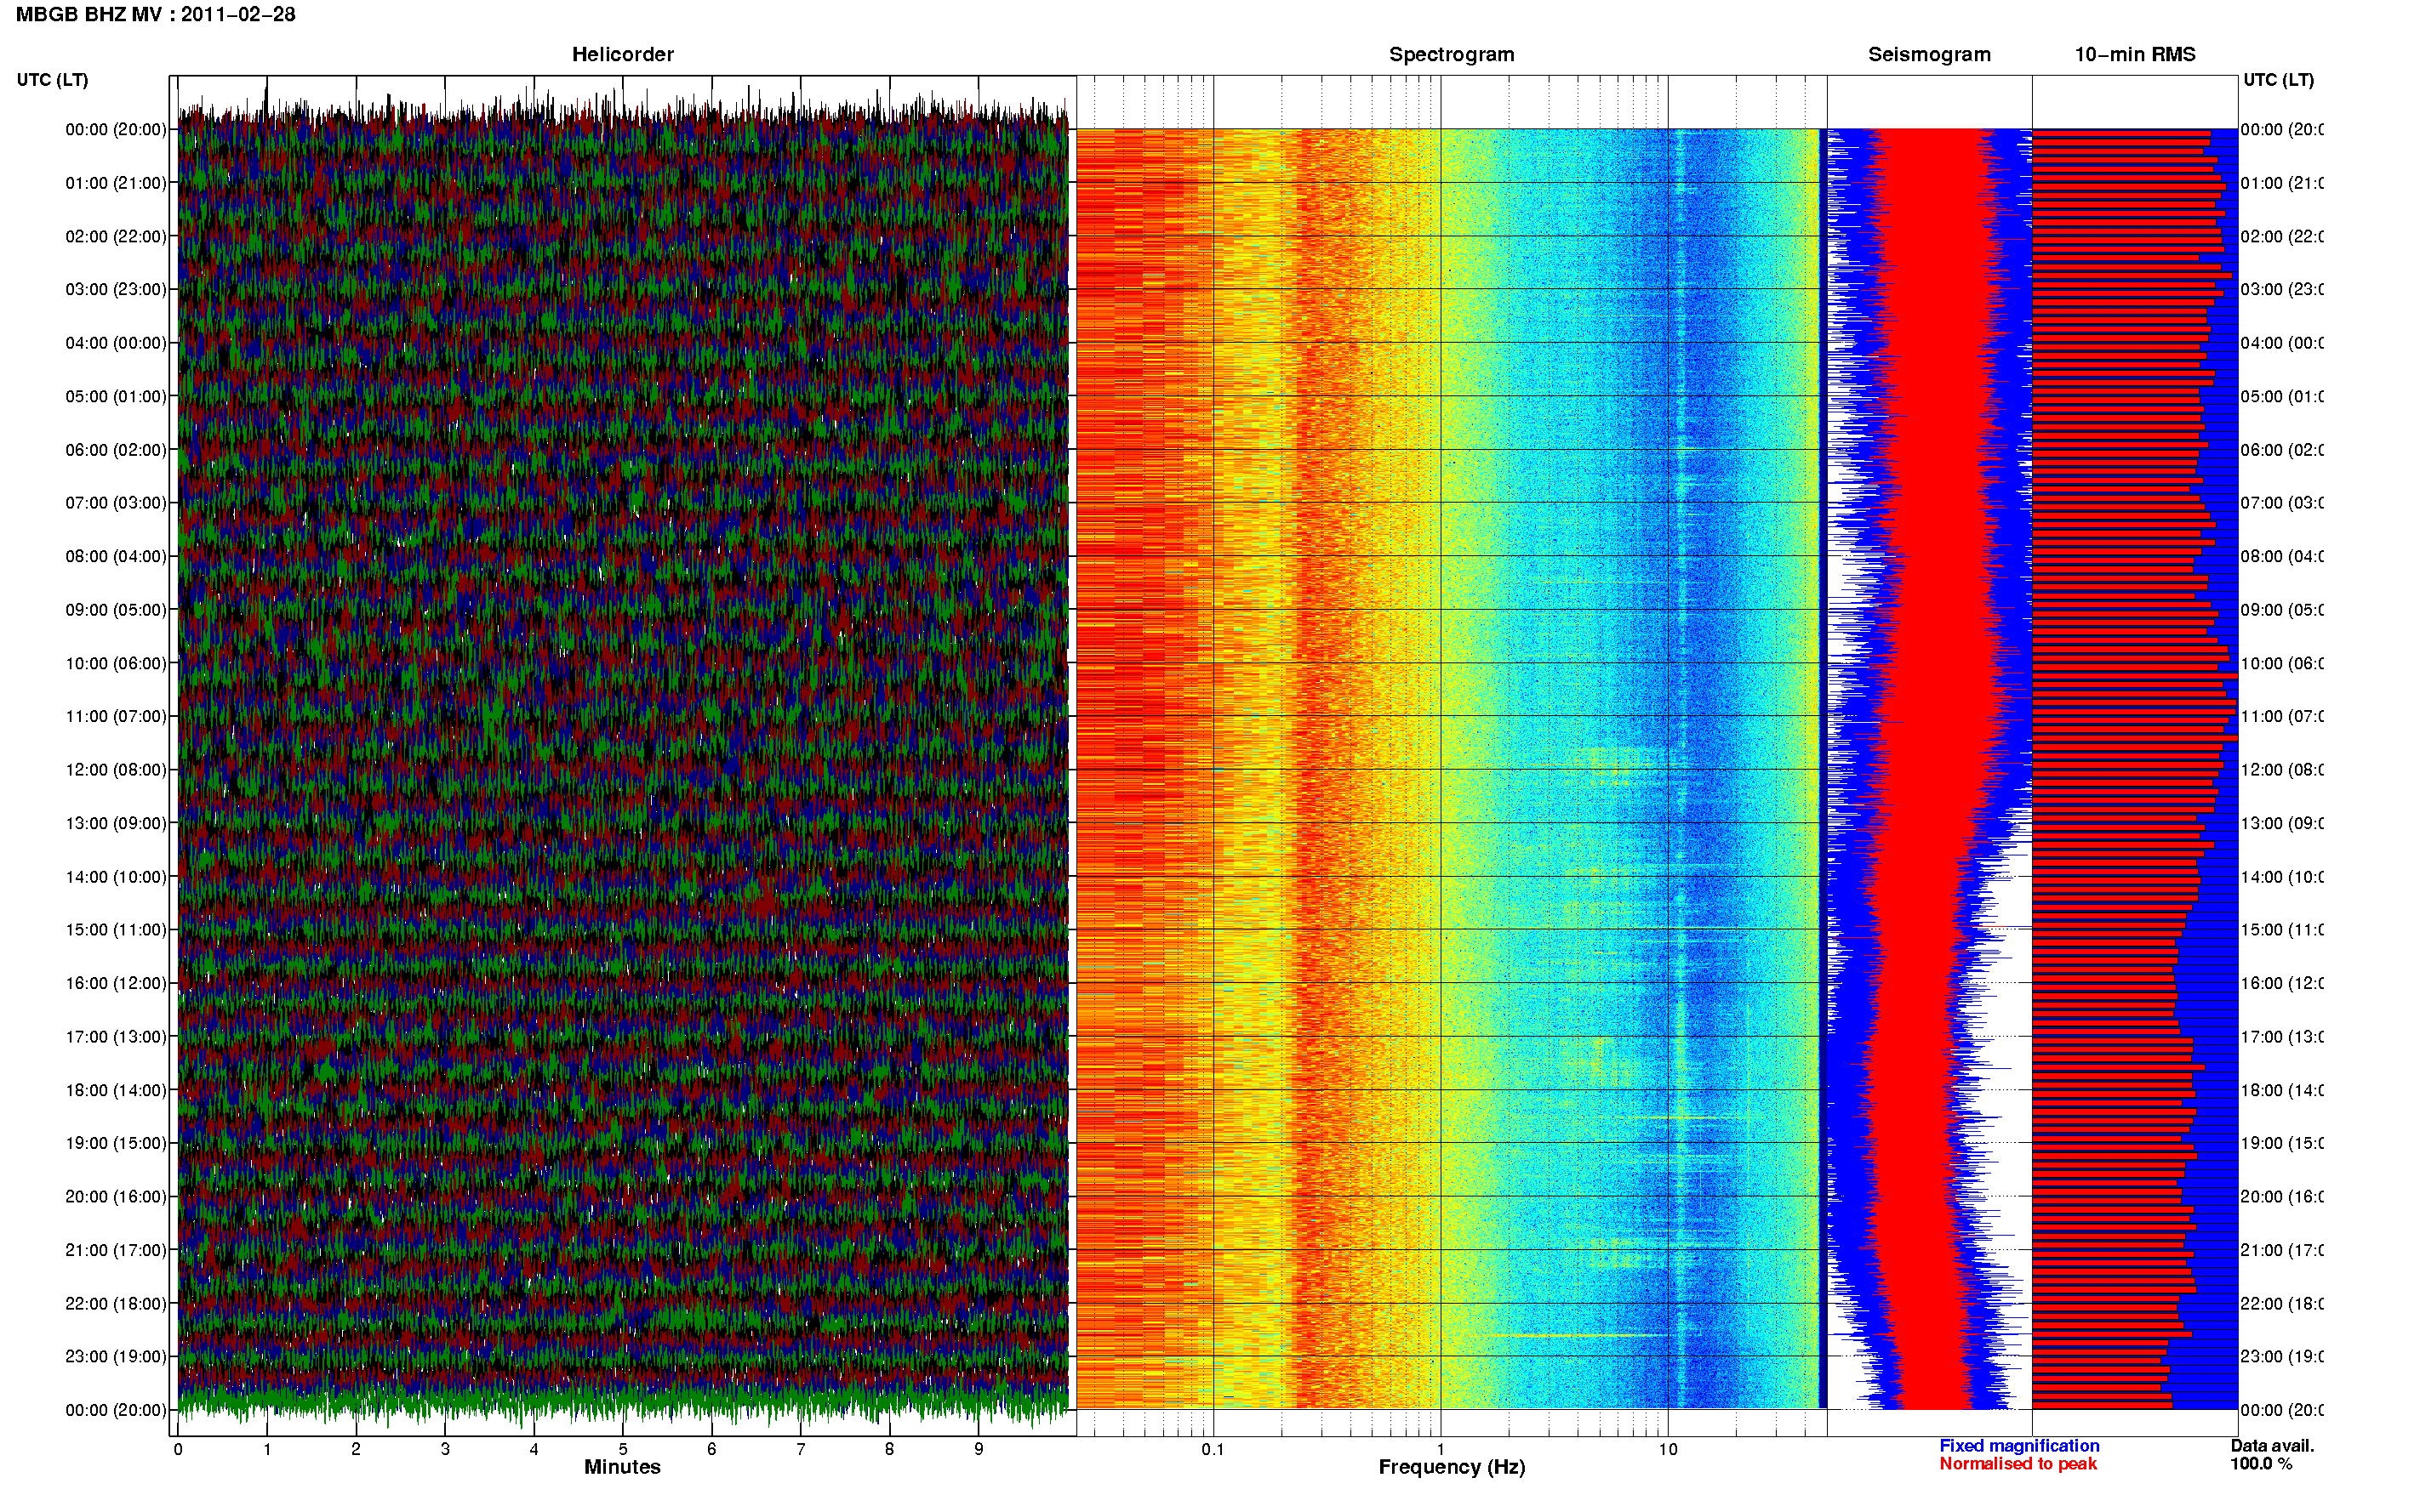This screenshot has width=2420, height=1512.
Task: Click the '09:00 (05:00)' Helicorder time label
Action: (116, 610)
